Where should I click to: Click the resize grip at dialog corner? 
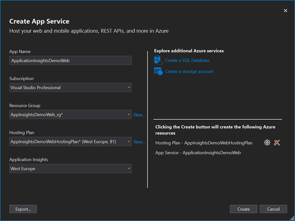(x=292, y=218)
